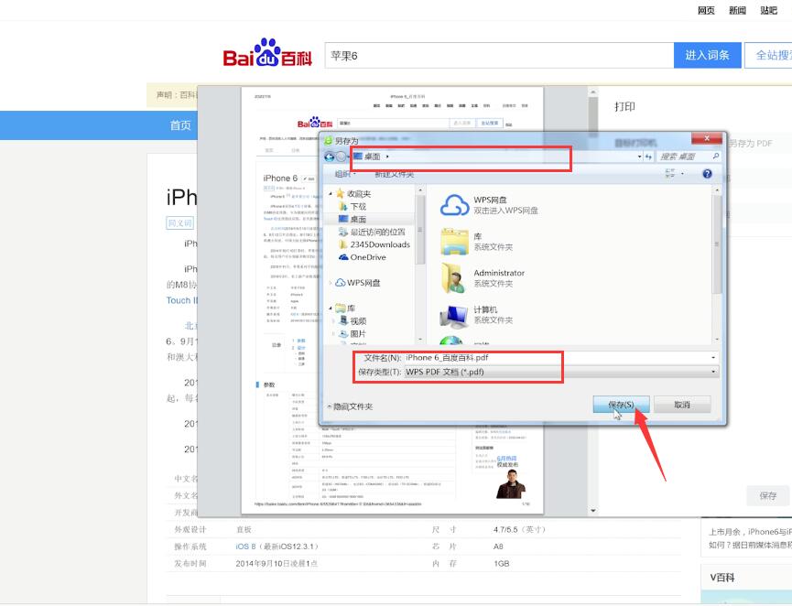Image resolution: width=792 pixels, height=606 pixels.
Task: Expand the 图片 library node
Action: [333, 334]
